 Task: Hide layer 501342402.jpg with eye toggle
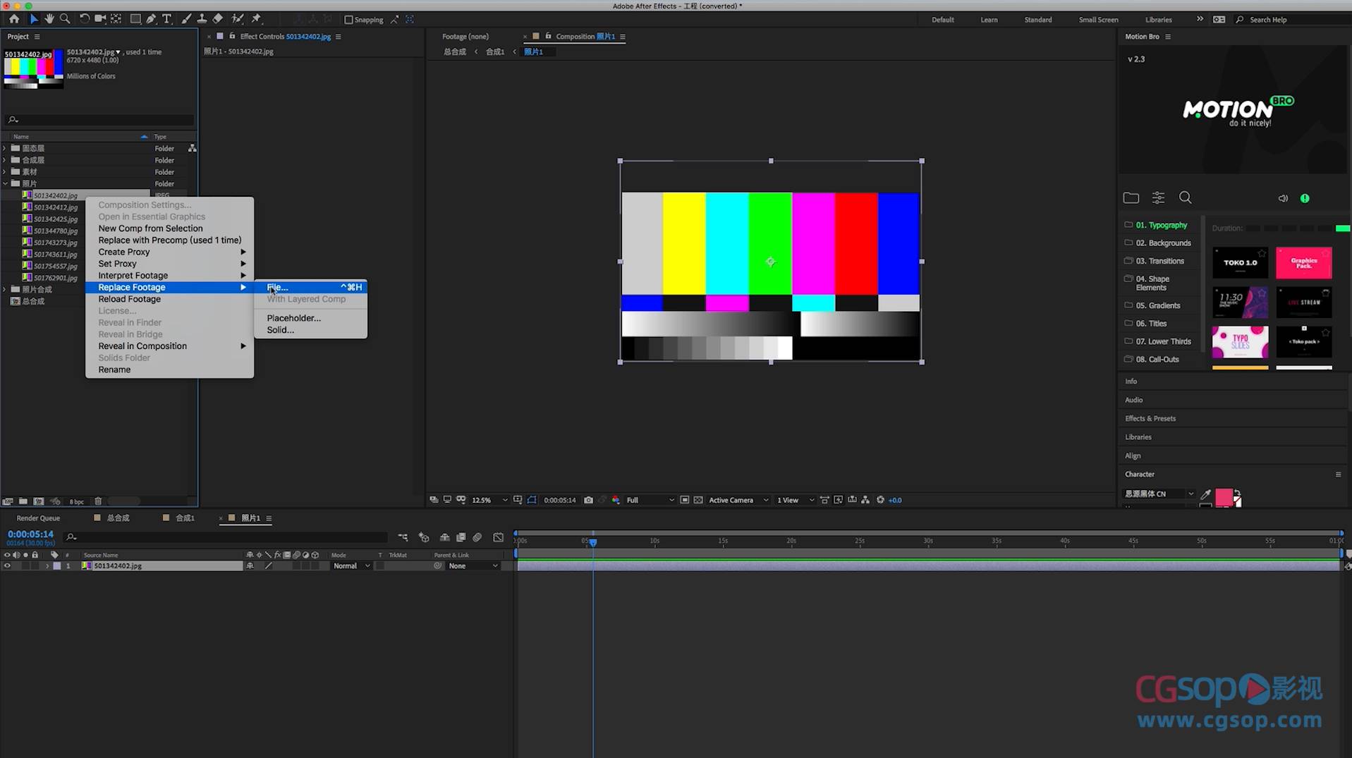[7, 566]
